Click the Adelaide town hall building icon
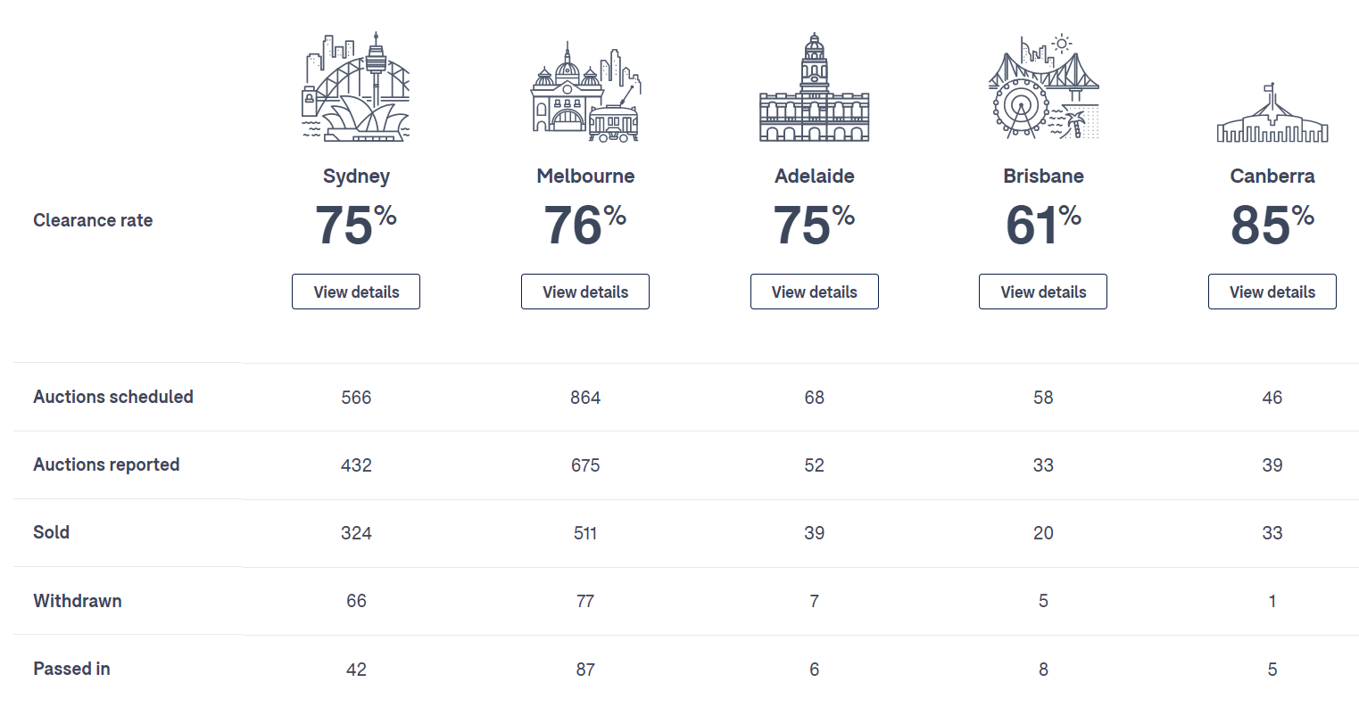This screenshot has height=707, width=1359. point(814,89)
